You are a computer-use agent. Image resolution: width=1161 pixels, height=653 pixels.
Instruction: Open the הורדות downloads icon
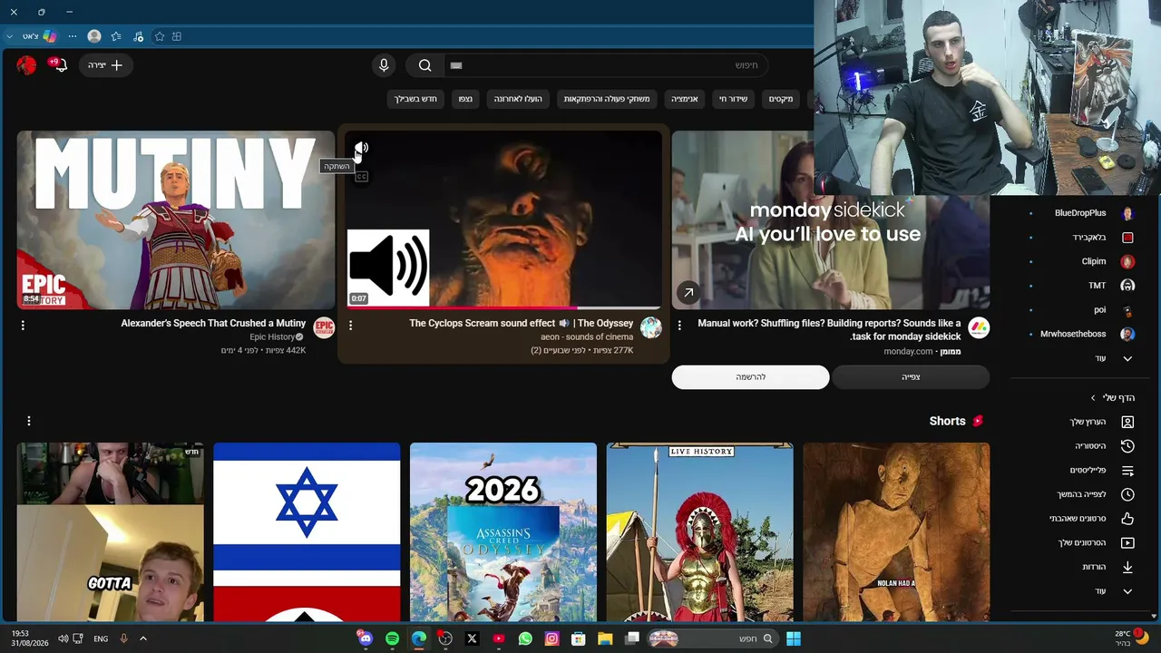click(1127, 567)
